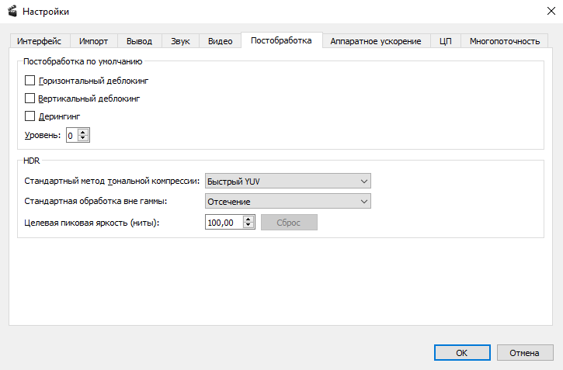Lower peak brightness with down arrow

point(248,226)
